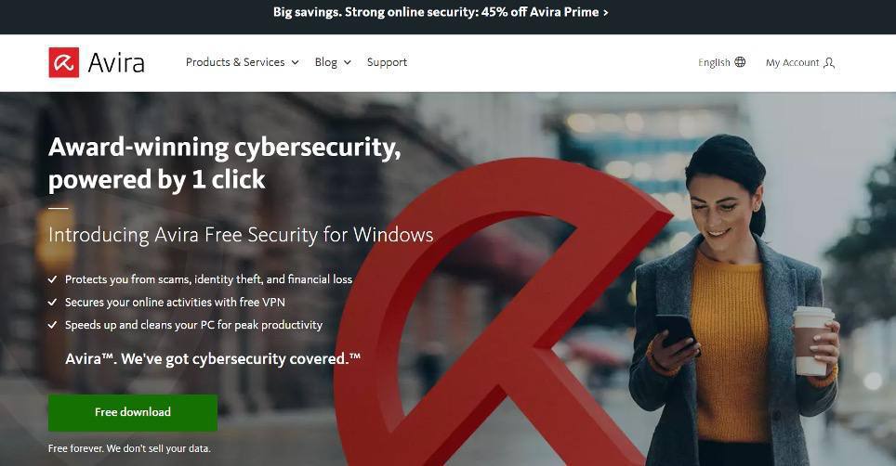Click the red Avira logo icon
Screen dimensions: 896x466
point(64,62)
